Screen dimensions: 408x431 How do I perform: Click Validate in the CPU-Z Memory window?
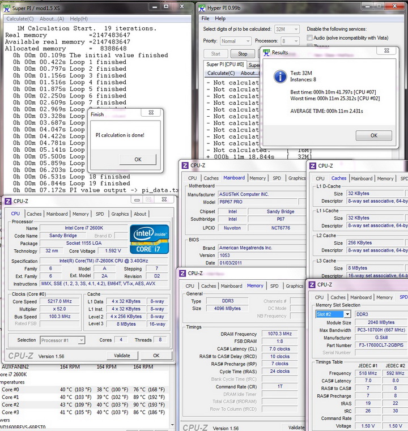pos(296,428)
